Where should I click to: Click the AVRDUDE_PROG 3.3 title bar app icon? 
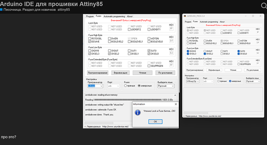(x=185, y=16)
